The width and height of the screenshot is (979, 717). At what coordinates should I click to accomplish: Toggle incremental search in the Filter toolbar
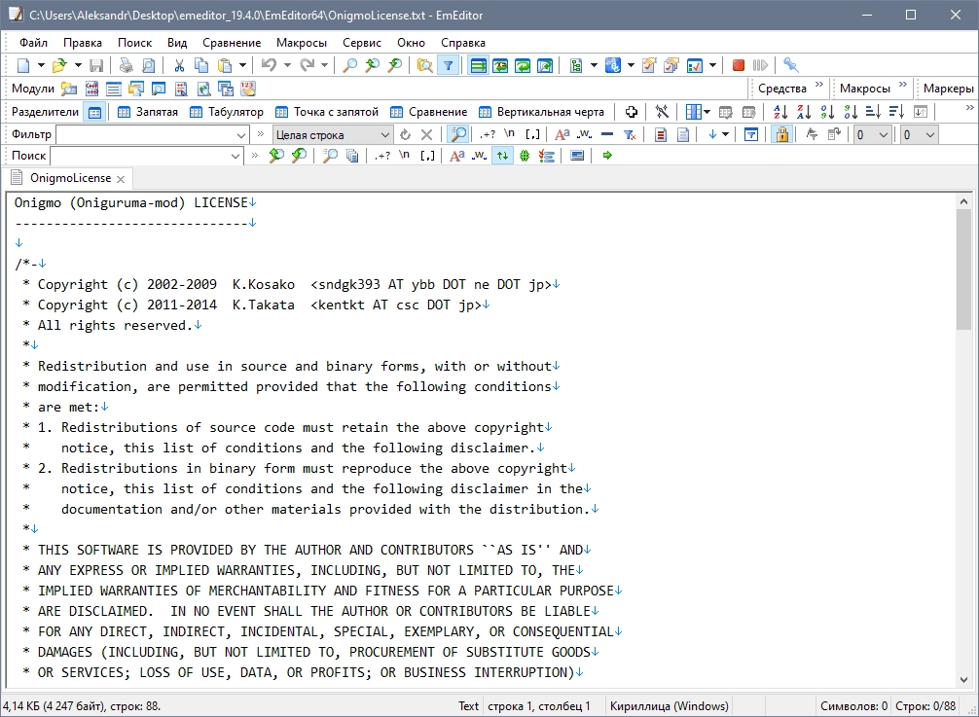point(458,135)
